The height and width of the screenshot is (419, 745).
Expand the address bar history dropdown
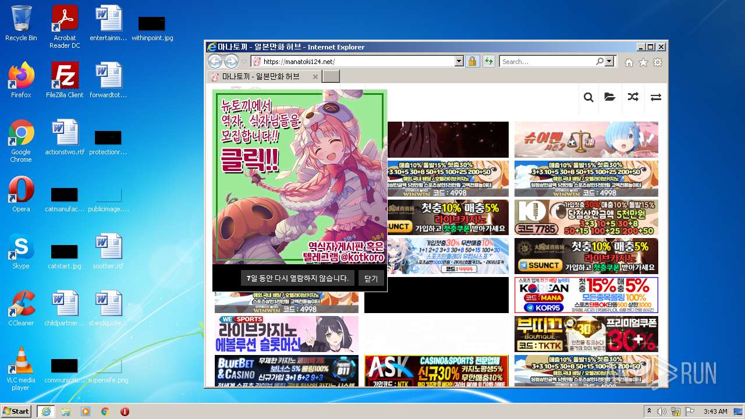pos(459,61)
